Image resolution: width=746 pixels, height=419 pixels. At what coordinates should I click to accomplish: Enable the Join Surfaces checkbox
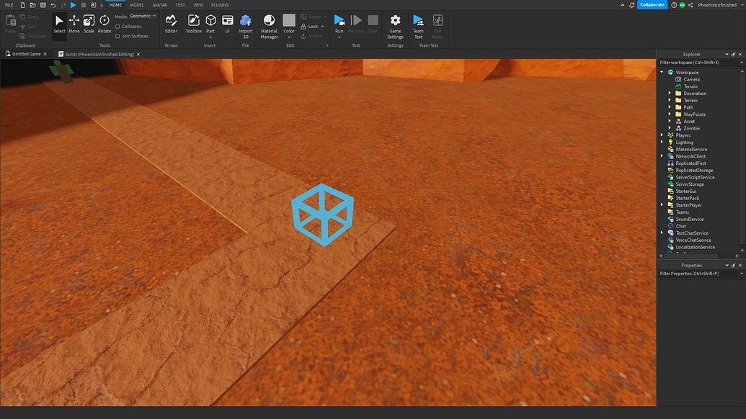(117, 36)
